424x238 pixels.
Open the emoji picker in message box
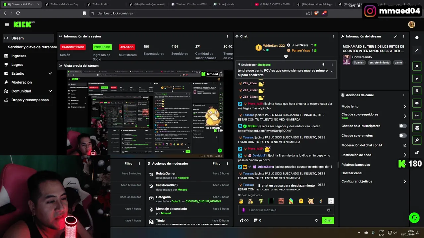[329, 210]
